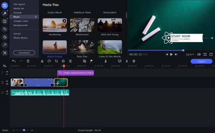Select the Bold and Young thumbnail
This screenshot has width=215, height=133.
click(x=110, y=25)
